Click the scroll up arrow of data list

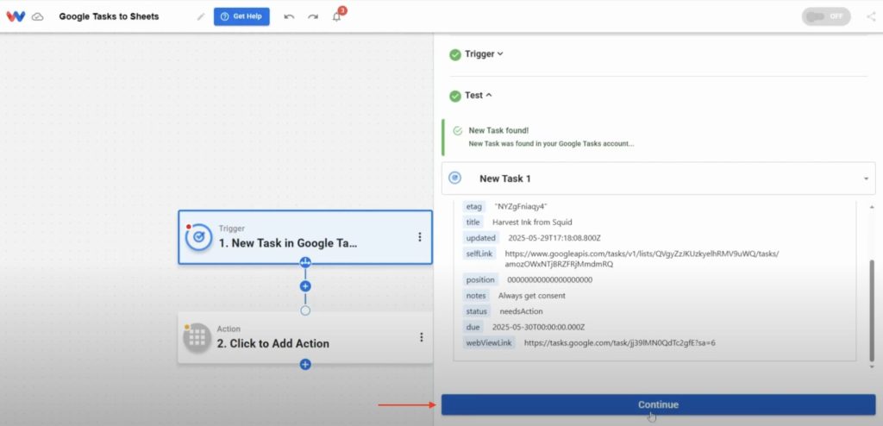[873, 207]
